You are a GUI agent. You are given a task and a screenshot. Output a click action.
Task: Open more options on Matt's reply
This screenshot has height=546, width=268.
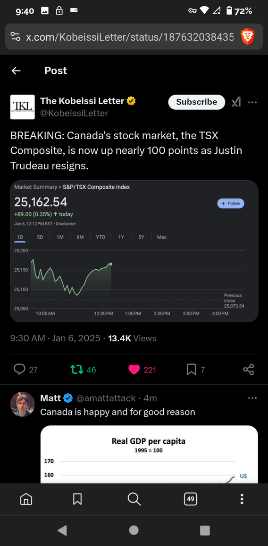[252, 398]
